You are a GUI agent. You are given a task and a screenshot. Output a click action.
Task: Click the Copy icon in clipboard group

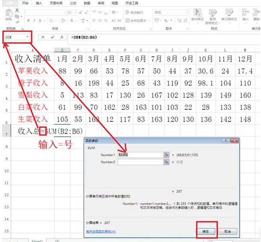point(17,16)
